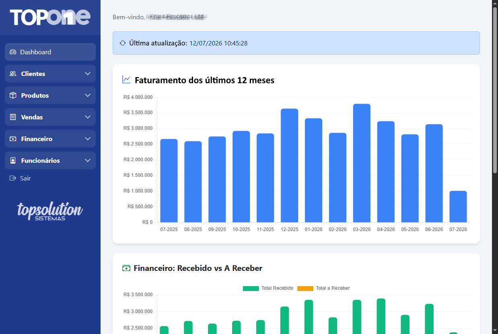This screenshot has height=334, width=498.
Task: Click the 05-2026 axis label
Action: pyautogui.click(x=410, y=229)
